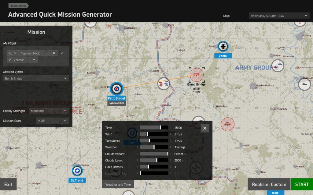This screenshot has height=195, width=313.
Task: Expand the Mission Types Bomb Bridge dropdown
Action: click(x=36, y=79)
